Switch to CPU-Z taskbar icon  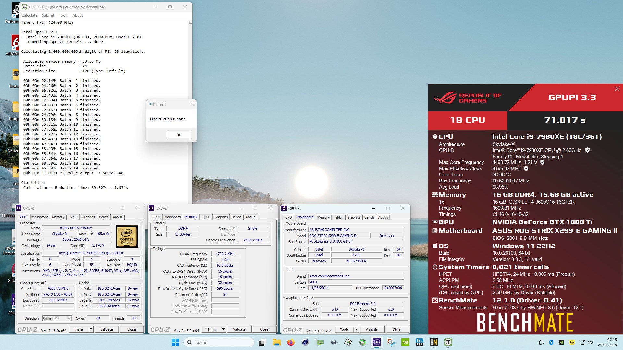376,342
